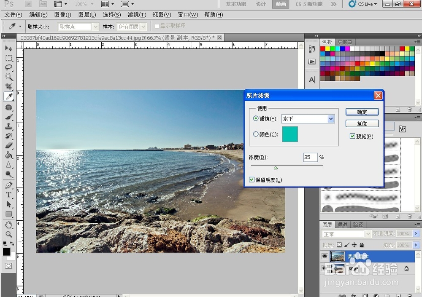Select the Rectangular Marquee tool
The height and width of the screenshot is (297, 422).
click(x=8, y=58)
